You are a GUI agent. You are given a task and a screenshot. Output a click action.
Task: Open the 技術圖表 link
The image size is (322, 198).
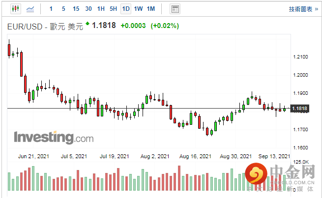(x=303, y=9)
